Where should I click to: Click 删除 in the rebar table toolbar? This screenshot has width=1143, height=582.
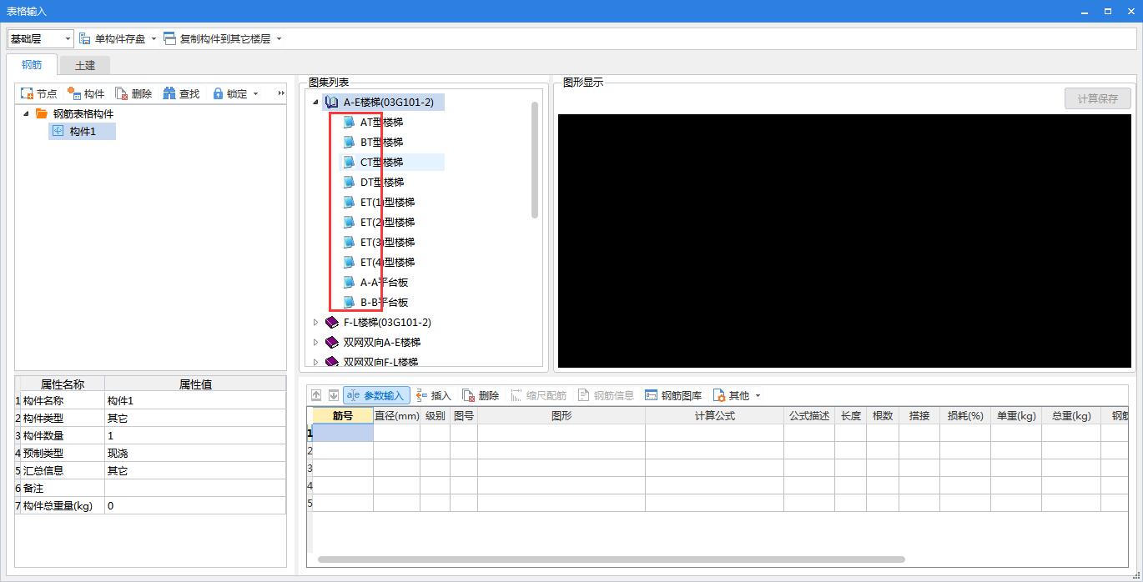click(x=480, y=395)
